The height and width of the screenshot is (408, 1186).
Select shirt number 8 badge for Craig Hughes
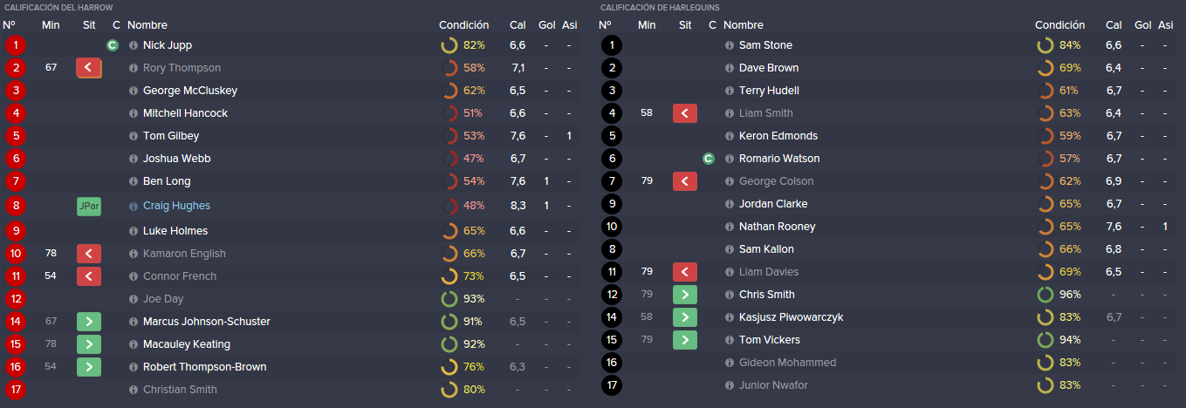coord(15,206)
